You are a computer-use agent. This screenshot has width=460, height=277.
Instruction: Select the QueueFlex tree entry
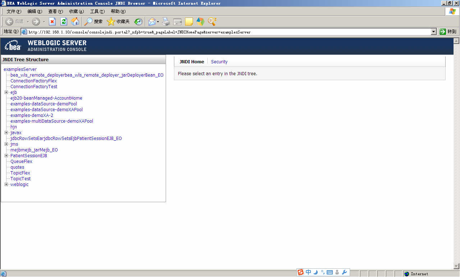(x=21, y=162)
